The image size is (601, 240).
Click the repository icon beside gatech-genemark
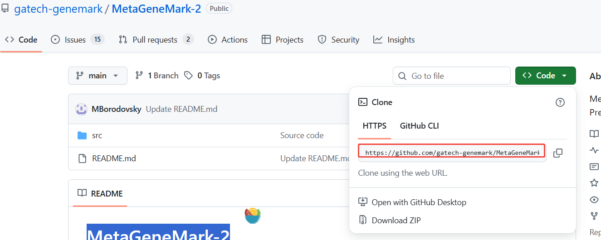5,9
